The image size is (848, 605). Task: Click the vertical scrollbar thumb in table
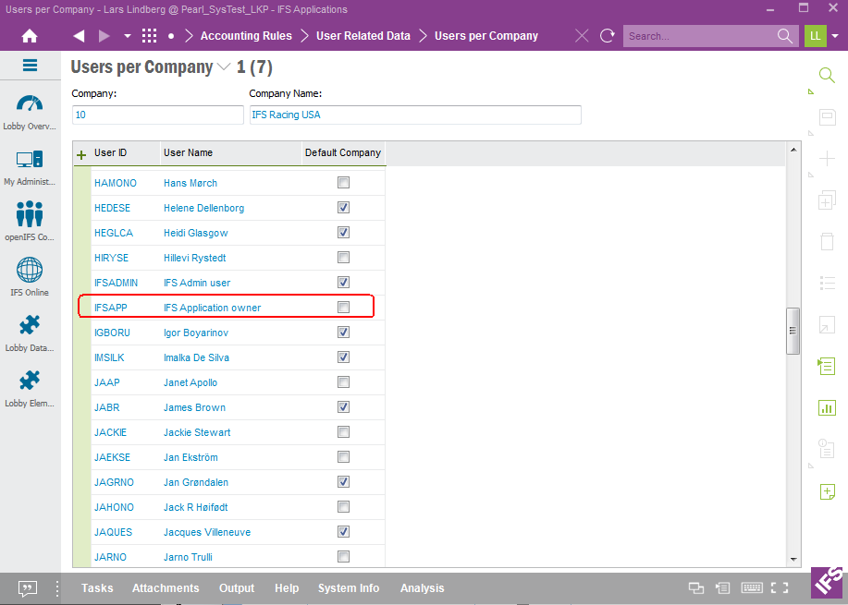click(793, 331)
